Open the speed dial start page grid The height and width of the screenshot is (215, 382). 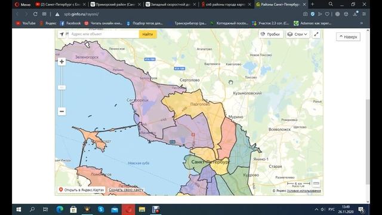(x=44, y=14)
